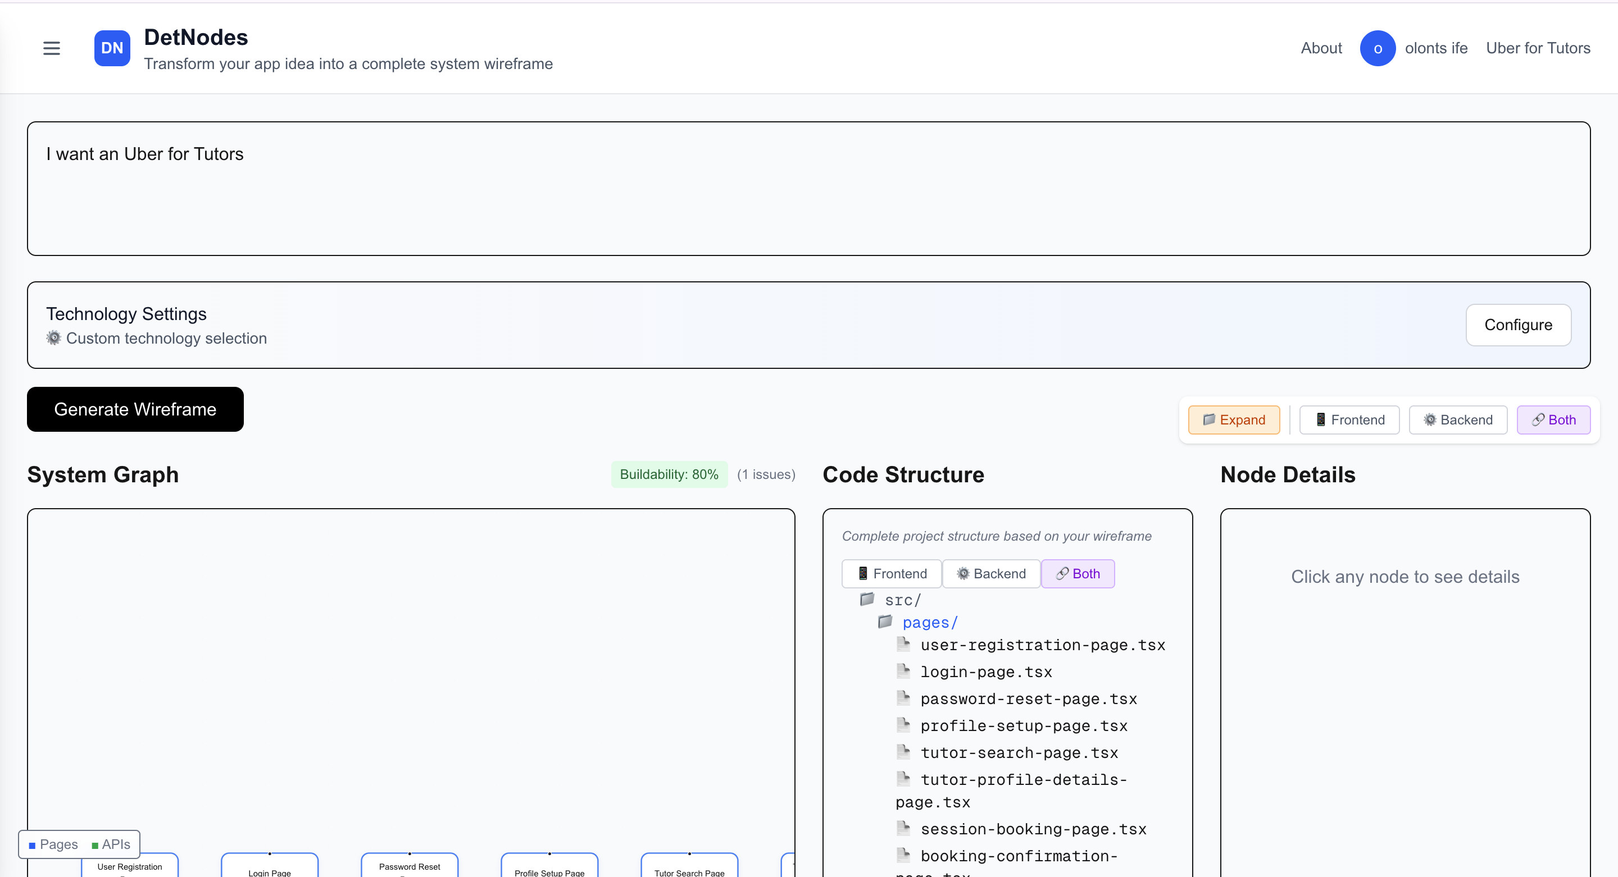The width and height of the screenshot is (1618, 877).
Task: Toggle the Backend view filter above System Graph
Action: coord(1458,419)
